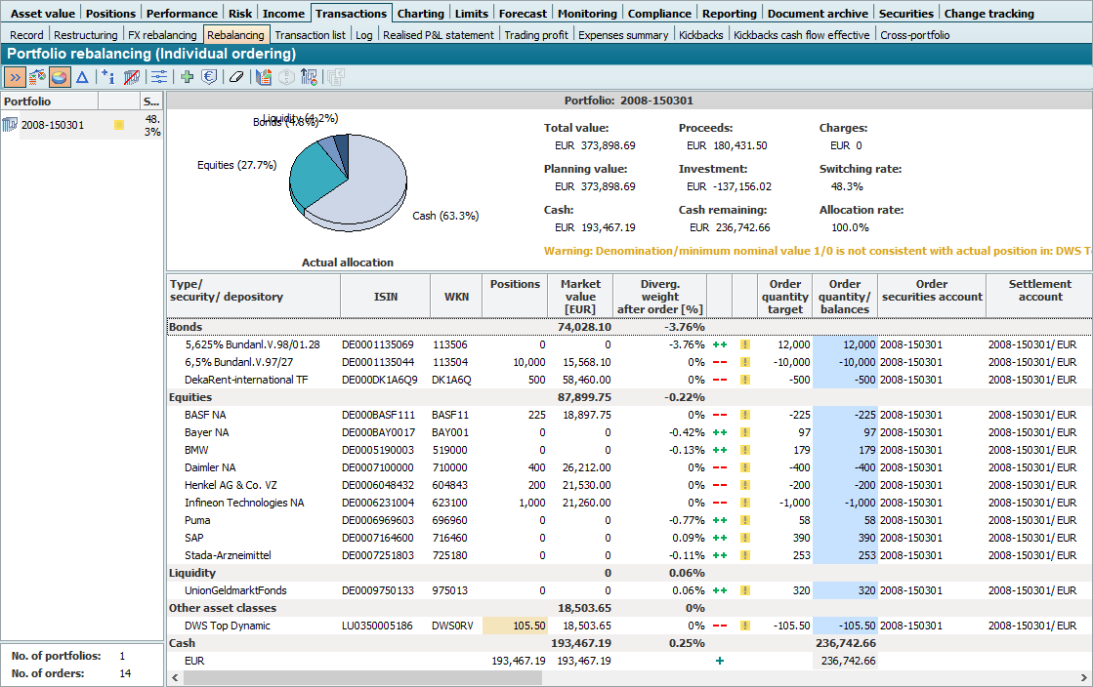1093x687 pixels.
Task: Open the FX rebalancing subtab
Action: 162,35
